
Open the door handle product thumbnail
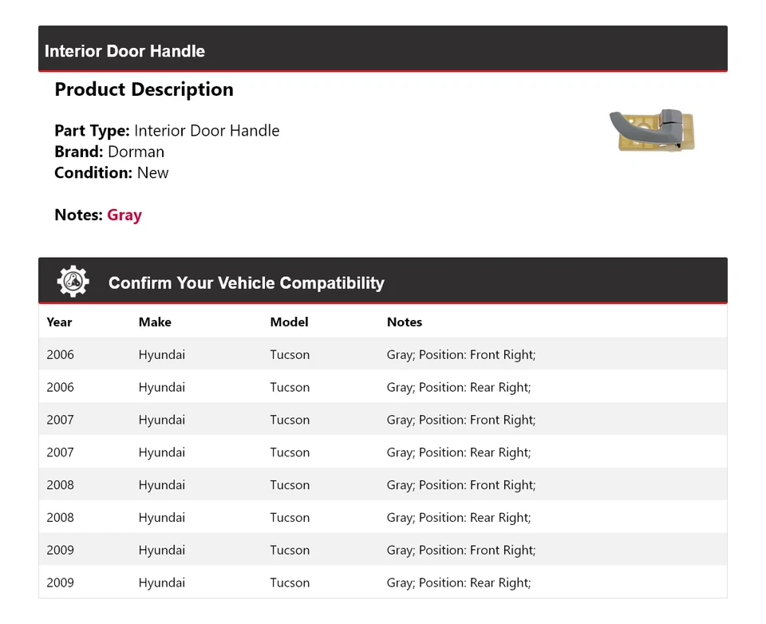click(x=652, y=131)
